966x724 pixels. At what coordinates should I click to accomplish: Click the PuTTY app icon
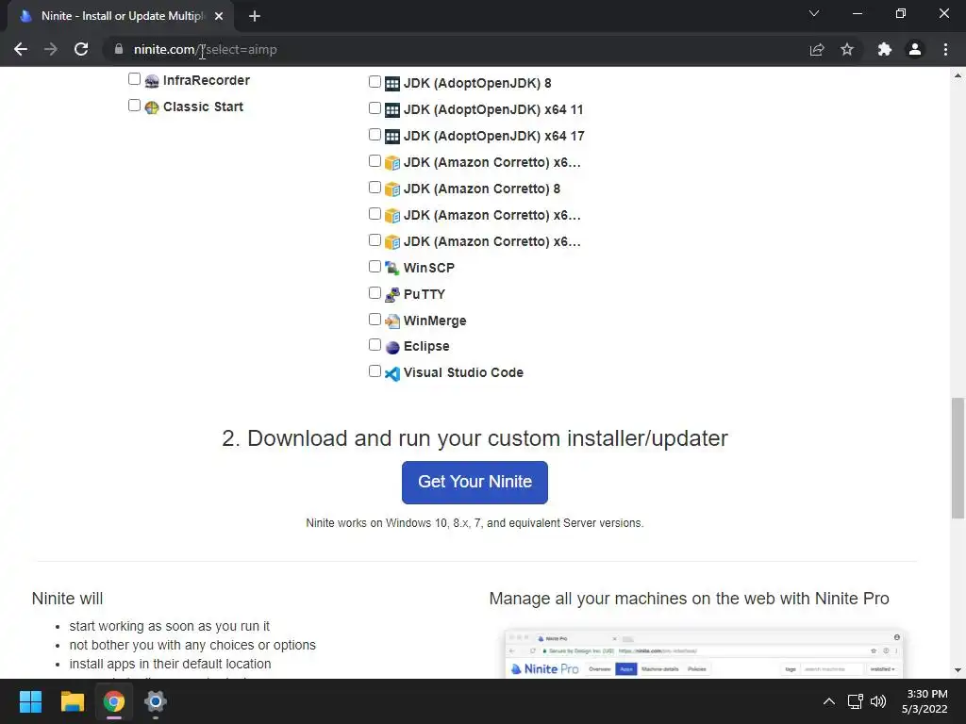(x=391, y=295)
